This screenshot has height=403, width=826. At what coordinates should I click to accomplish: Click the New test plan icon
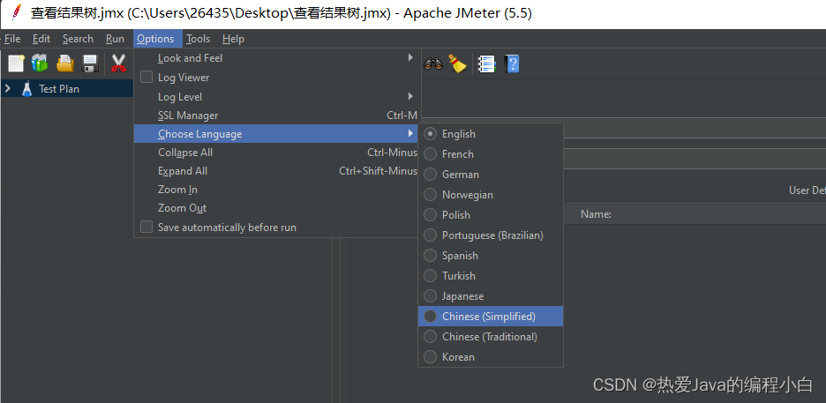16,63
